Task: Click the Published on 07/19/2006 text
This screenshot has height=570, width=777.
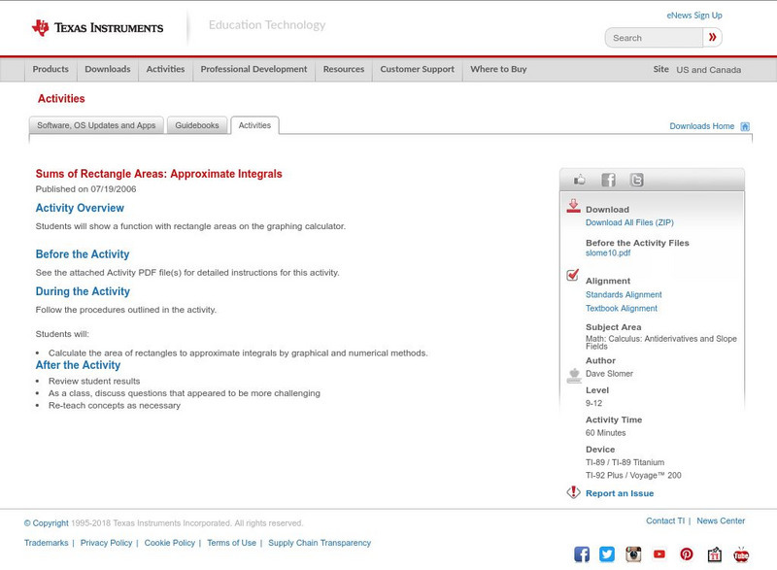Action: (x=85, y=189)
